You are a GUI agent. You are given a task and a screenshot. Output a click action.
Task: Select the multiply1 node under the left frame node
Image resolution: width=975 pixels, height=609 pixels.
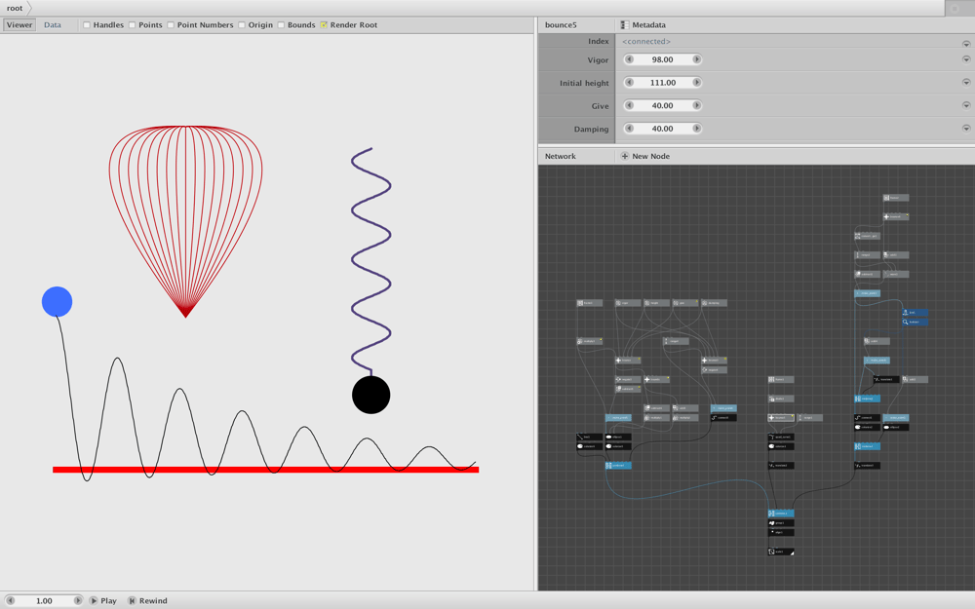[590, 341]
